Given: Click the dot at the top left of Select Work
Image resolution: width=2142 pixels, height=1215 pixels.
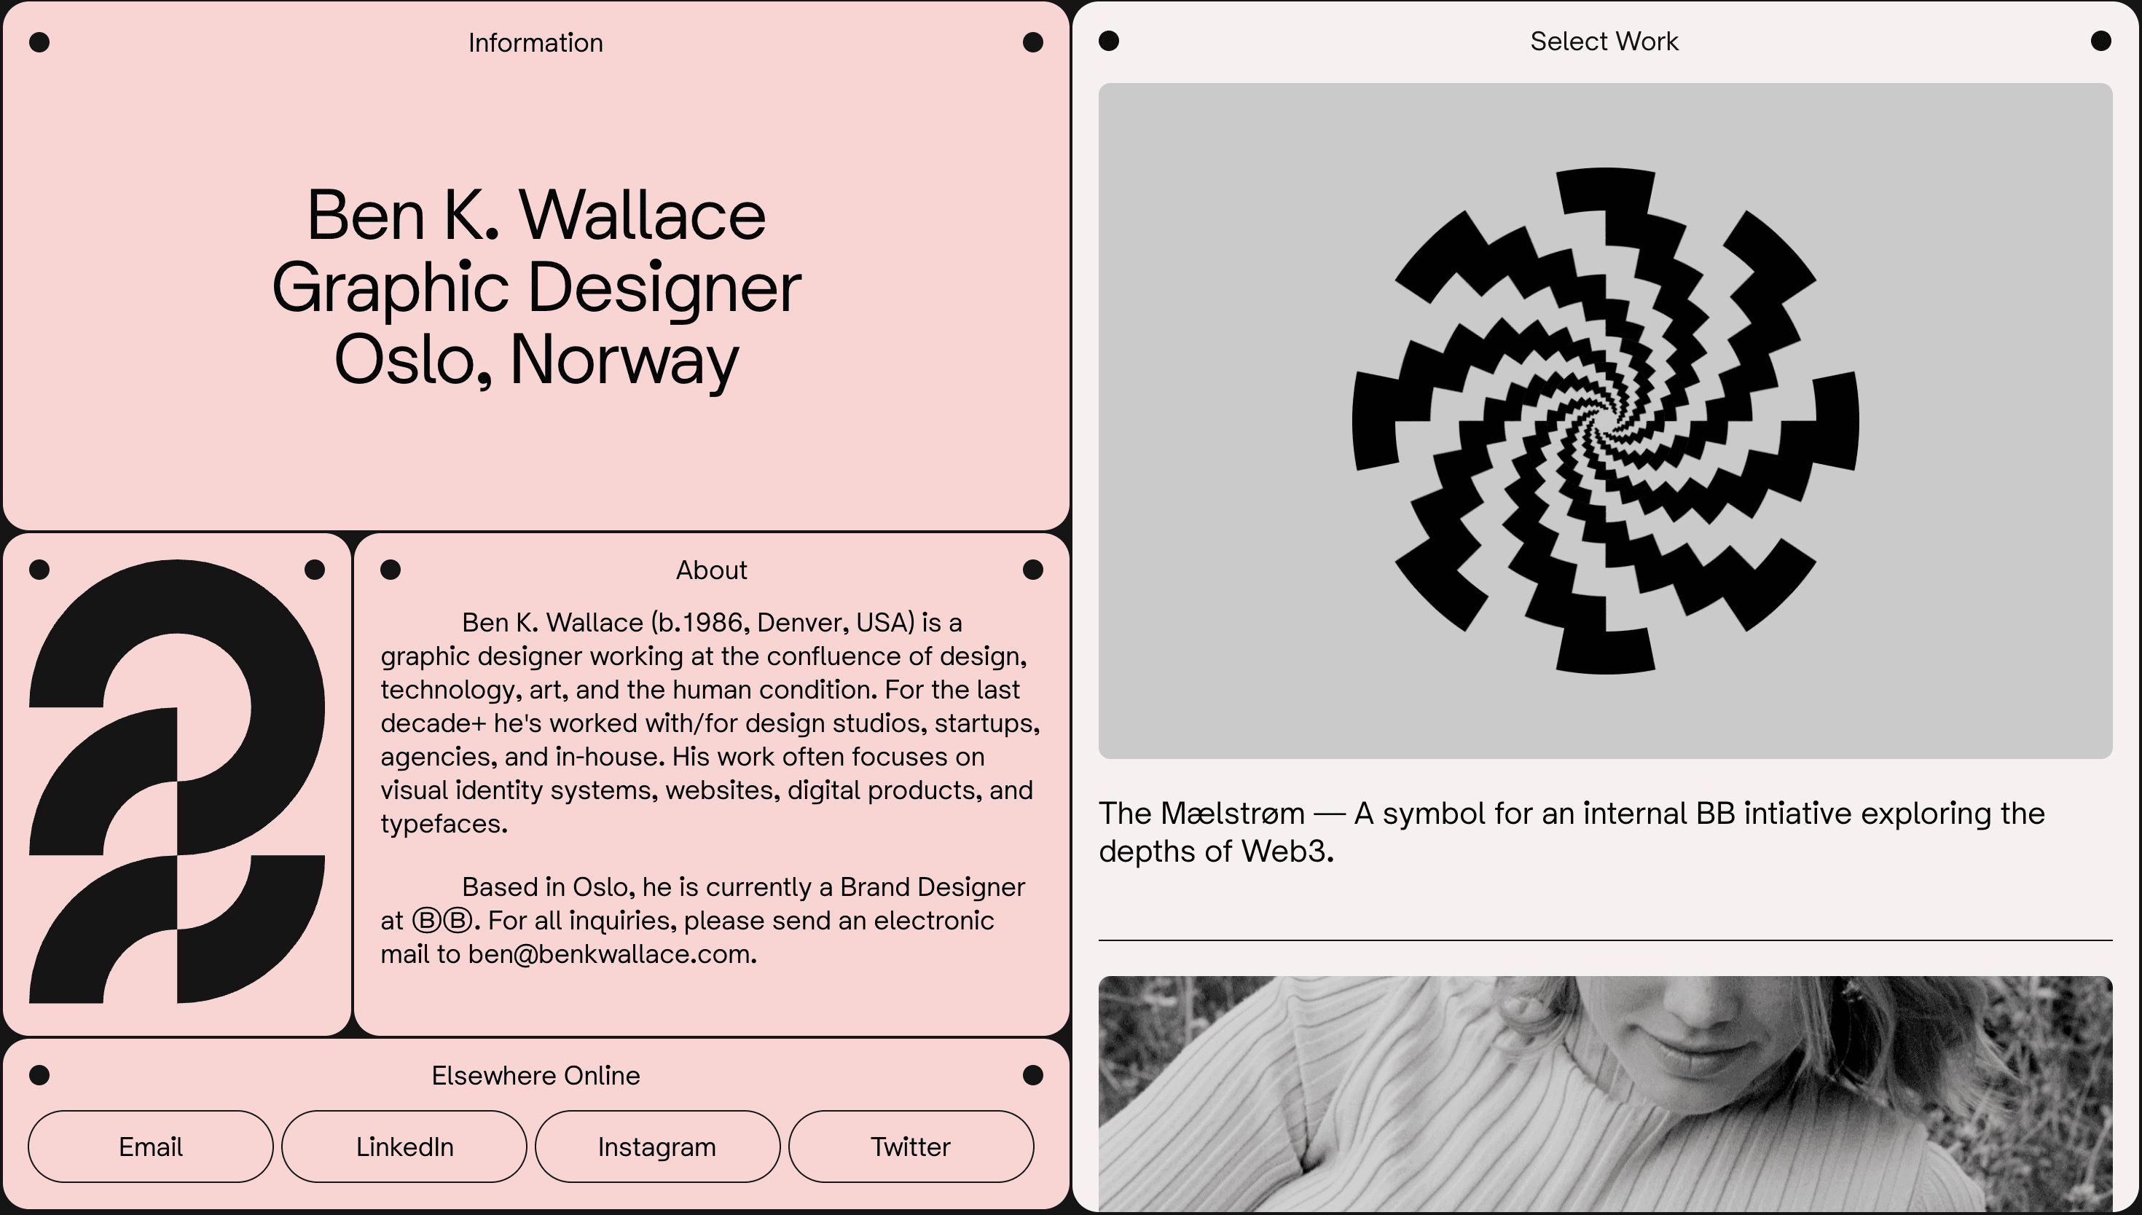Looking at the screenshot, I should pos(1108,40).
